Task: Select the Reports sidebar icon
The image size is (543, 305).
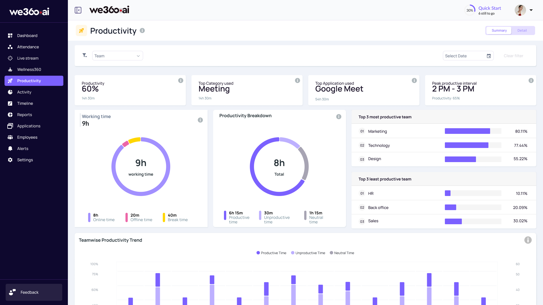Action: (10, 115)
